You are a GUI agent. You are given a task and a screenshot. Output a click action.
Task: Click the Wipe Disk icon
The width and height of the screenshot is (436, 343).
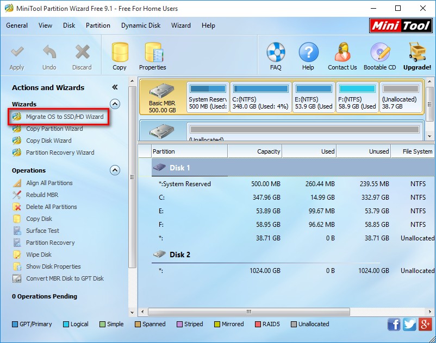tap(17, 255)
